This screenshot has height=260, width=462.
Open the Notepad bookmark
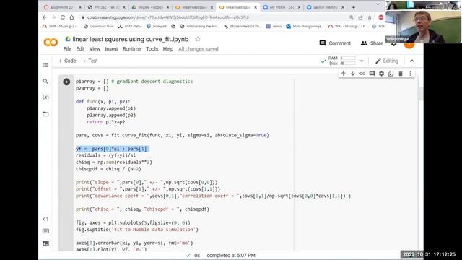tap(157, 26)
